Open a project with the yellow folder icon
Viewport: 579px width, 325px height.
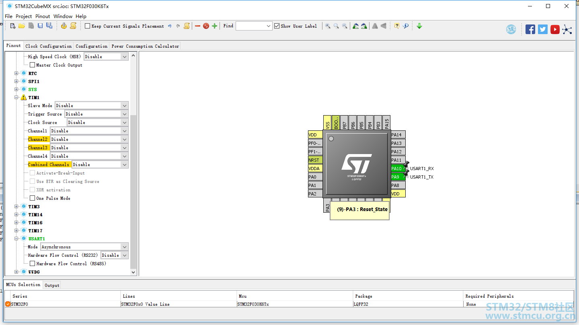(x=22, y=26)
